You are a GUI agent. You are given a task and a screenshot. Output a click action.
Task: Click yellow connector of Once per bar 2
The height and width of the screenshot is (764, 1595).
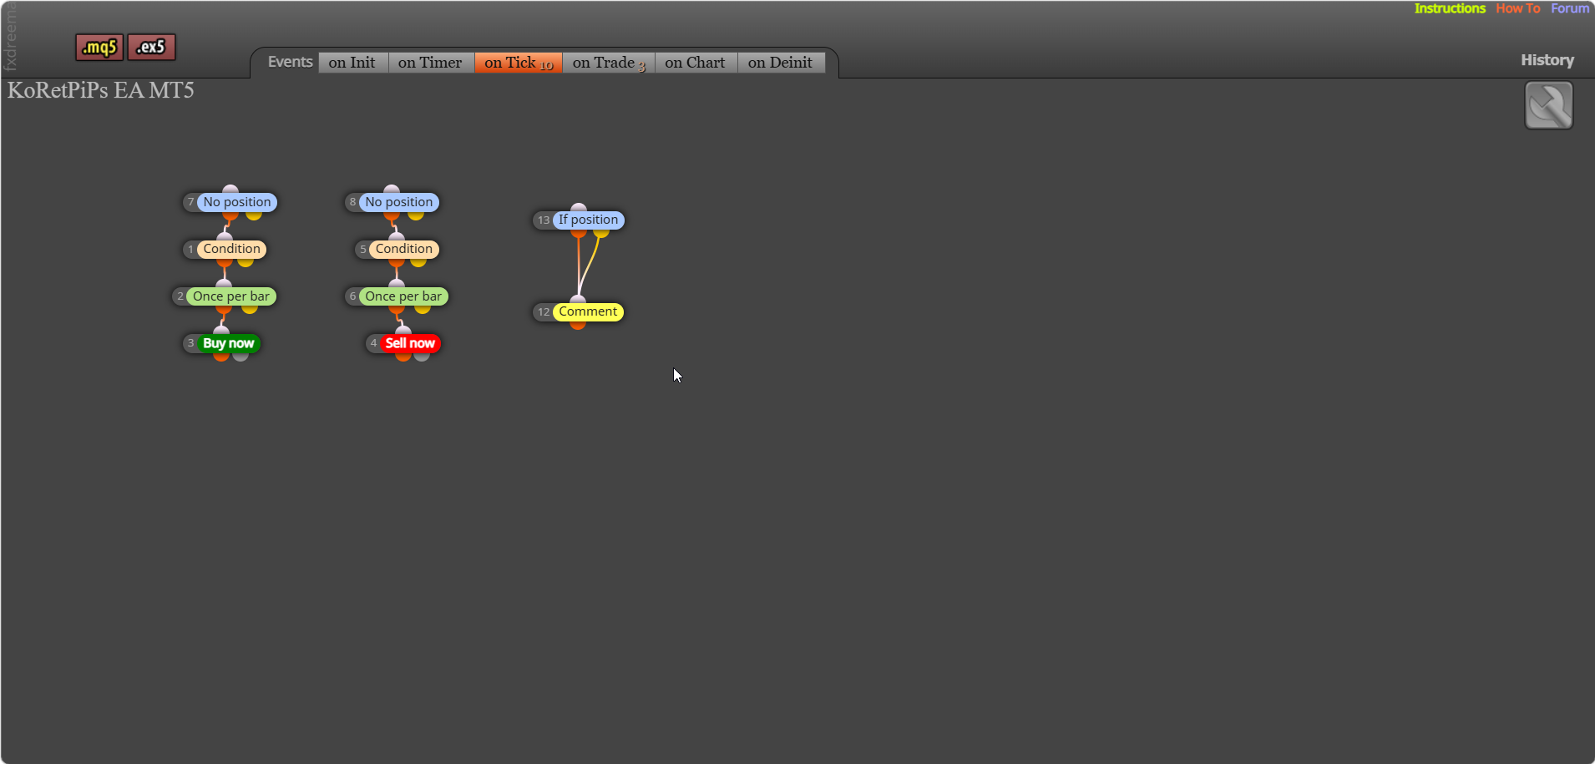(250, 310)
